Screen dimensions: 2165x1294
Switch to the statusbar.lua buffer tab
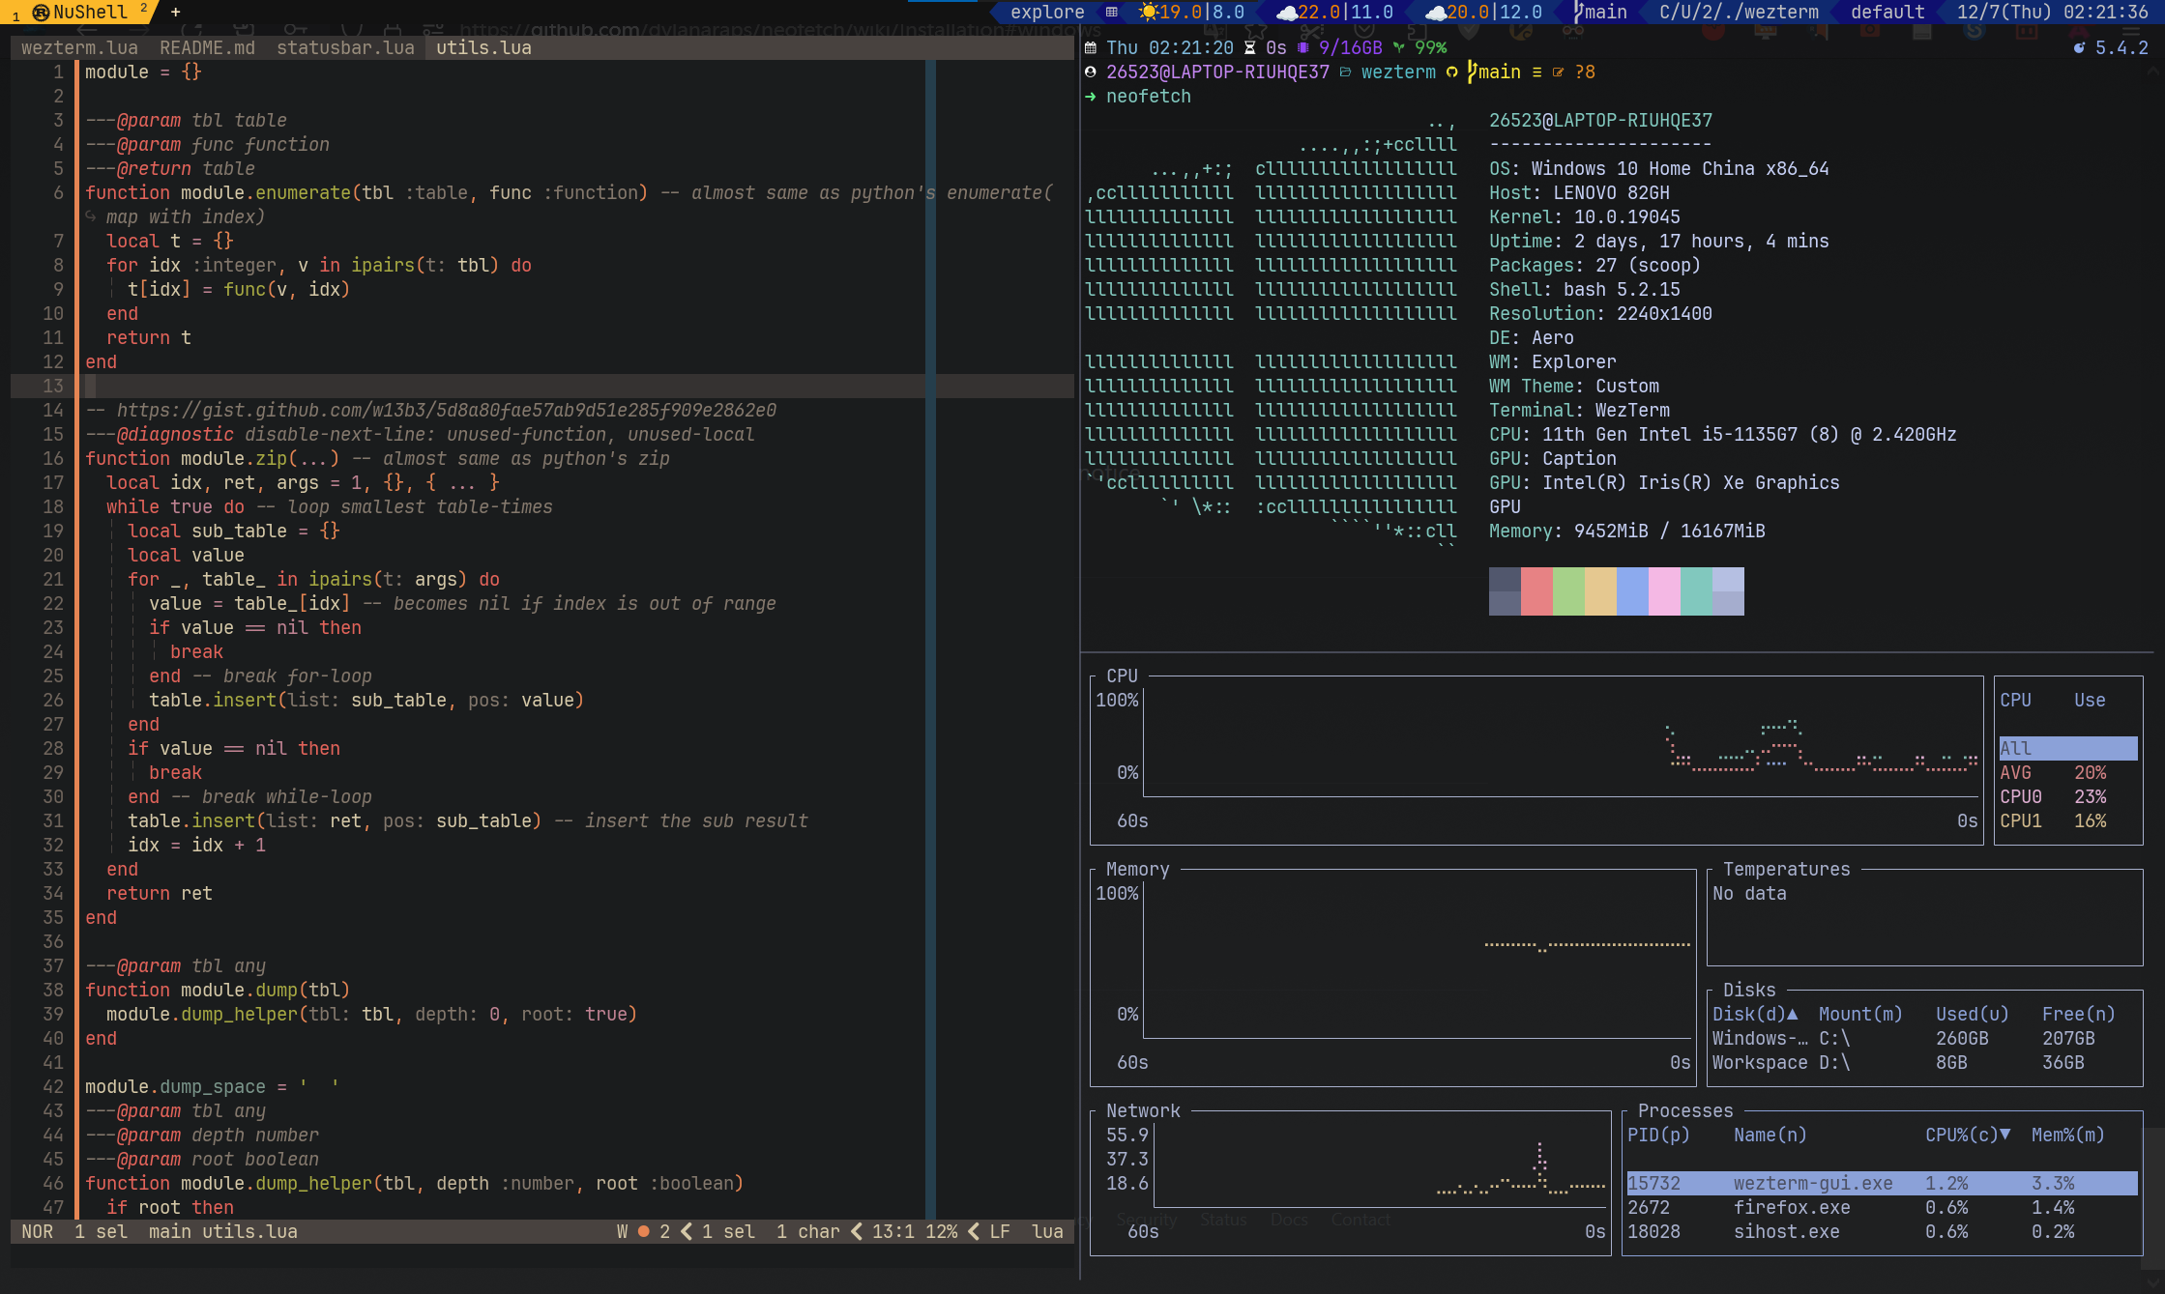(x=345, y=47)
